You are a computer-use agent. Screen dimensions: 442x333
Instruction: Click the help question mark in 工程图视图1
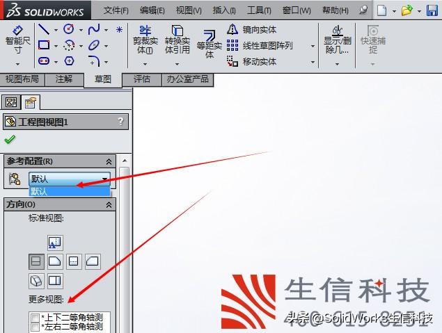pos(120,122)
